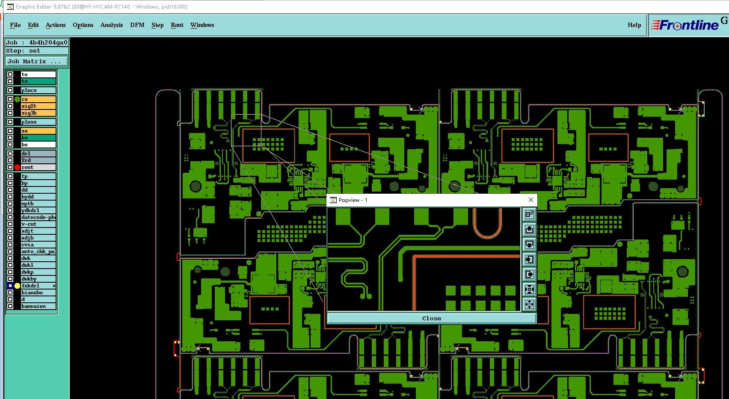This screenshot has height=399, width=729.
Task: Open the Job Matrix button
Action: [x=36, y=61]
